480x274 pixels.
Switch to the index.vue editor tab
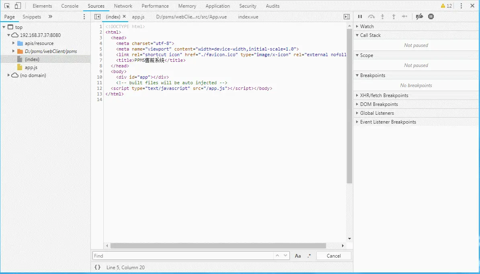(248, 17)
